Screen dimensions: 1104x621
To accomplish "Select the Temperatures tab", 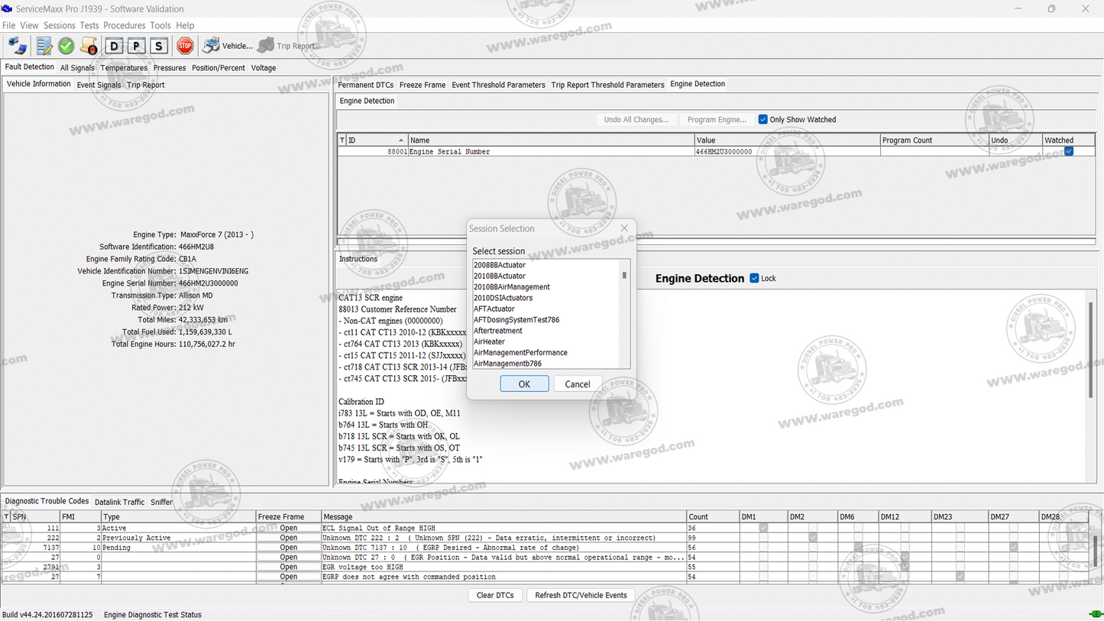I will click(123, 67).
